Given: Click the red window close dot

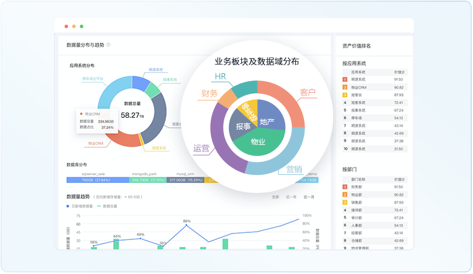Looking at the screenshot, I should coord(66,26).
